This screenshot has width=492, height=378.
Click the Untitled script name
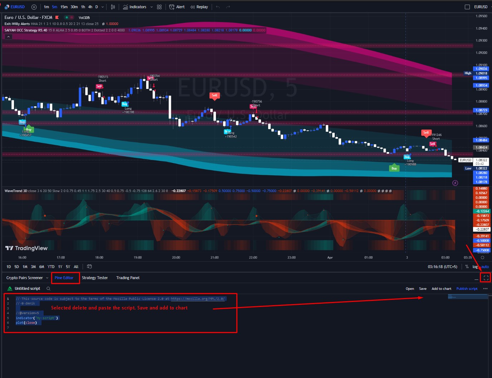point(28,288)
